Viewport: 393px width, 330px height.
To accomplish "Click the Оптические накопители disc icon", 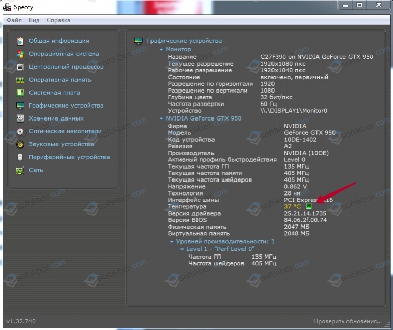I will (x=20, y=131).
